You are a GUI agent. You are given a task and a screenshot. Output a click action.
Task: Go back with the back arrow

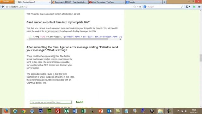(3, 7)
